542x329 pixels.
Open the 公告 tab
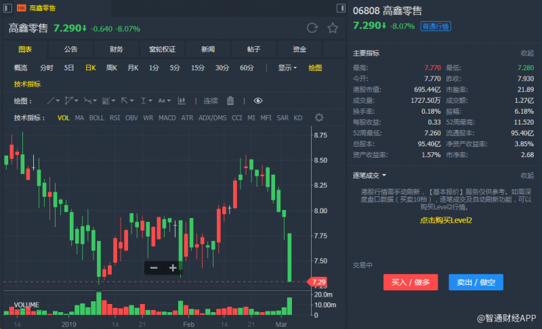point(70,49)
